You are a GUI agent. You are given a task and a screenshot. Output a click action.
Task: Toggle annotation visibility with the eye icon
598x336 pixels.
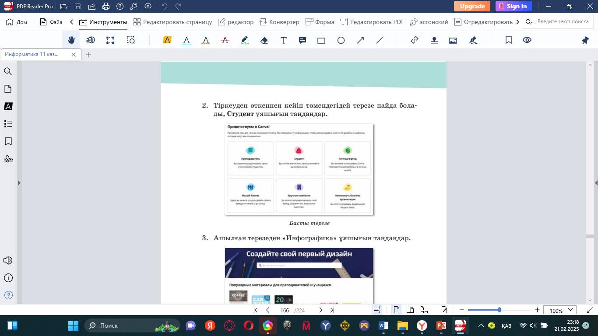pyautogui.click(x=527, y=40)
